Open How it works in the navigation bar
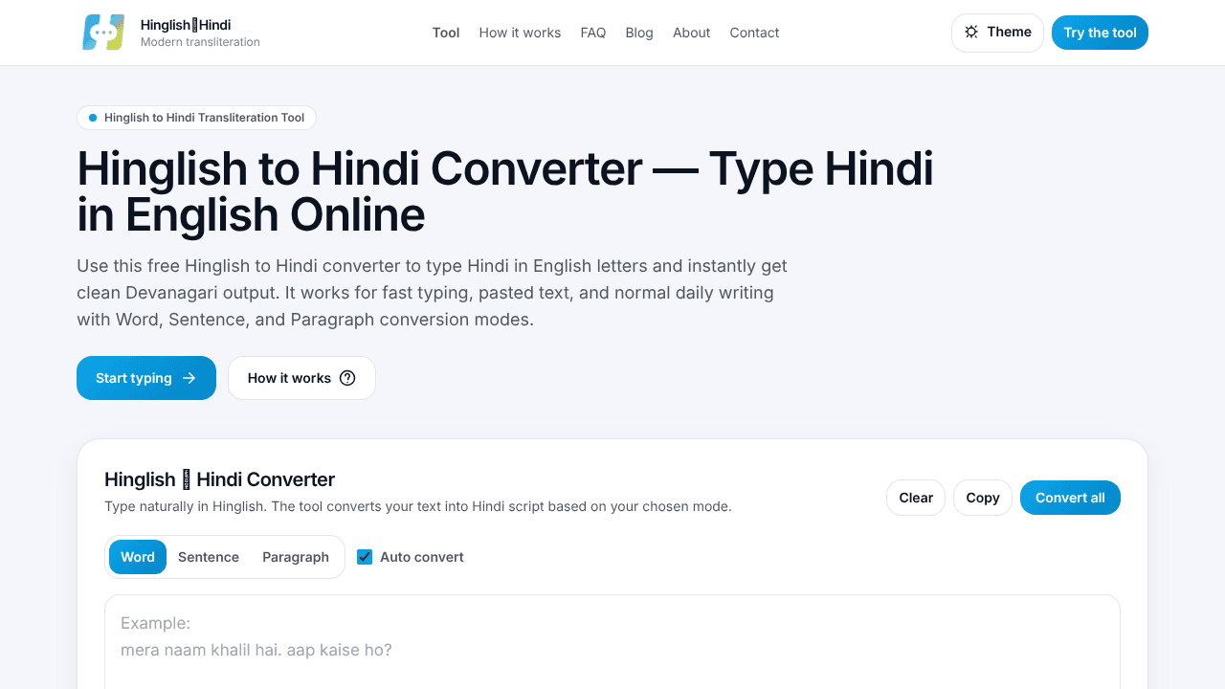 point(520,33)
